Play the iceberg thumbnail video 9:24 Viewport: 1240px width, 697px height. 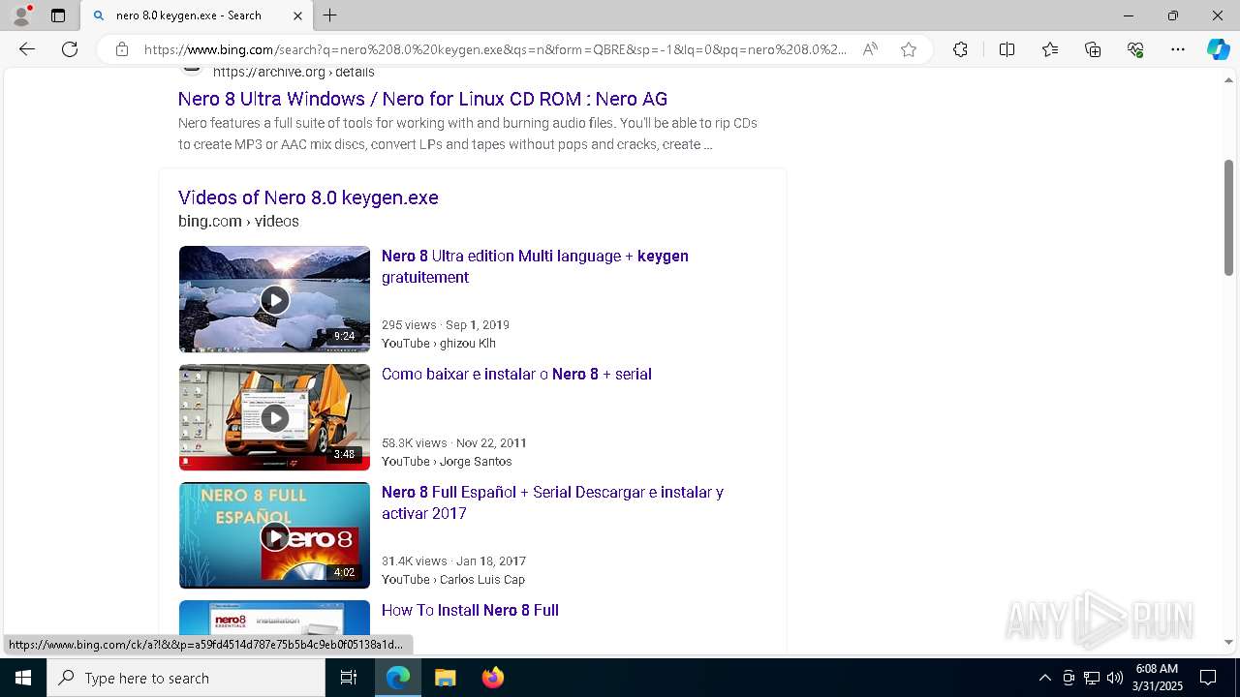click(x=274, y=299)
